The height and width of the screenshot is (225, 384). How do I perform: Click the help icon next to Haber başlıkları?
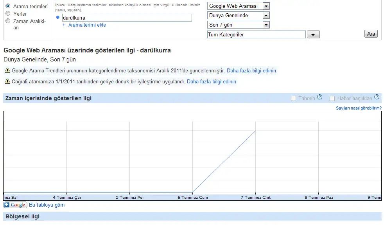click(x=377, y=97)
